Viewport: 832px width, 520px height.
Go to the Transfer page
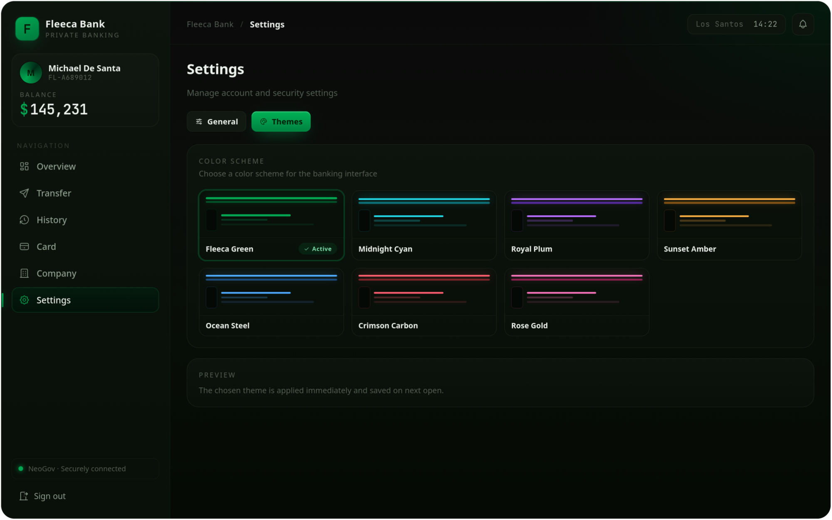tap(85, 193)
